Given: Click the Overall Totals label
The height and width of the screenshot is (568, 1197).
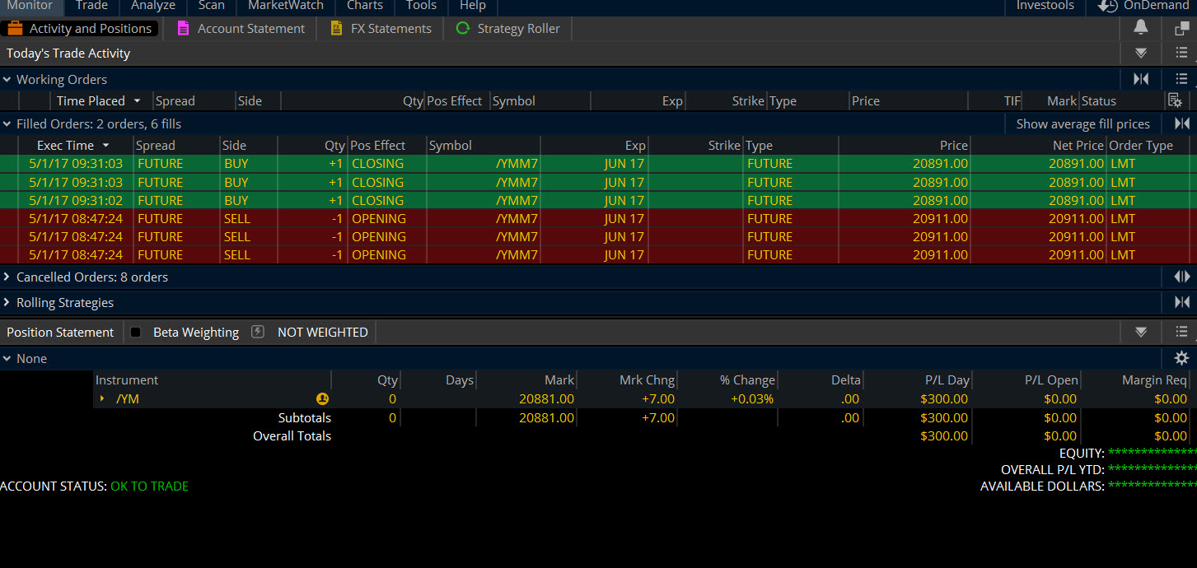Looking at the screenshot, I should click(x=292, y=435).
